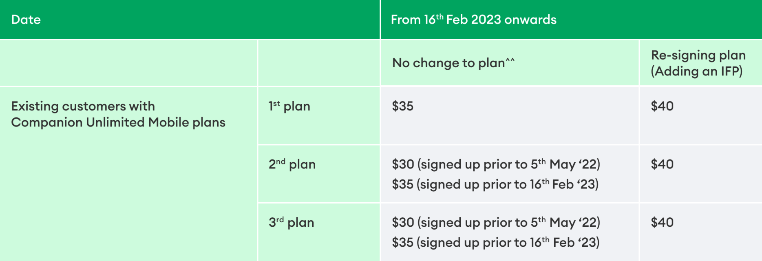
Task: Click 2nd plan's $35 prior to 16th Feb line
Action: [x=495, y=184]
